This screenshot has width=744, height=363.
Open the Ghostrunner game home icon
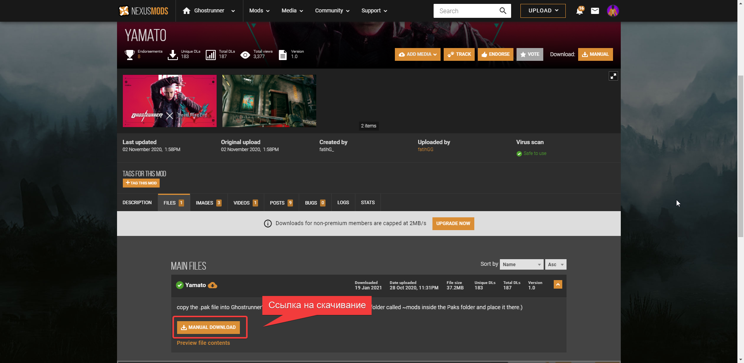tap(186, 11)
